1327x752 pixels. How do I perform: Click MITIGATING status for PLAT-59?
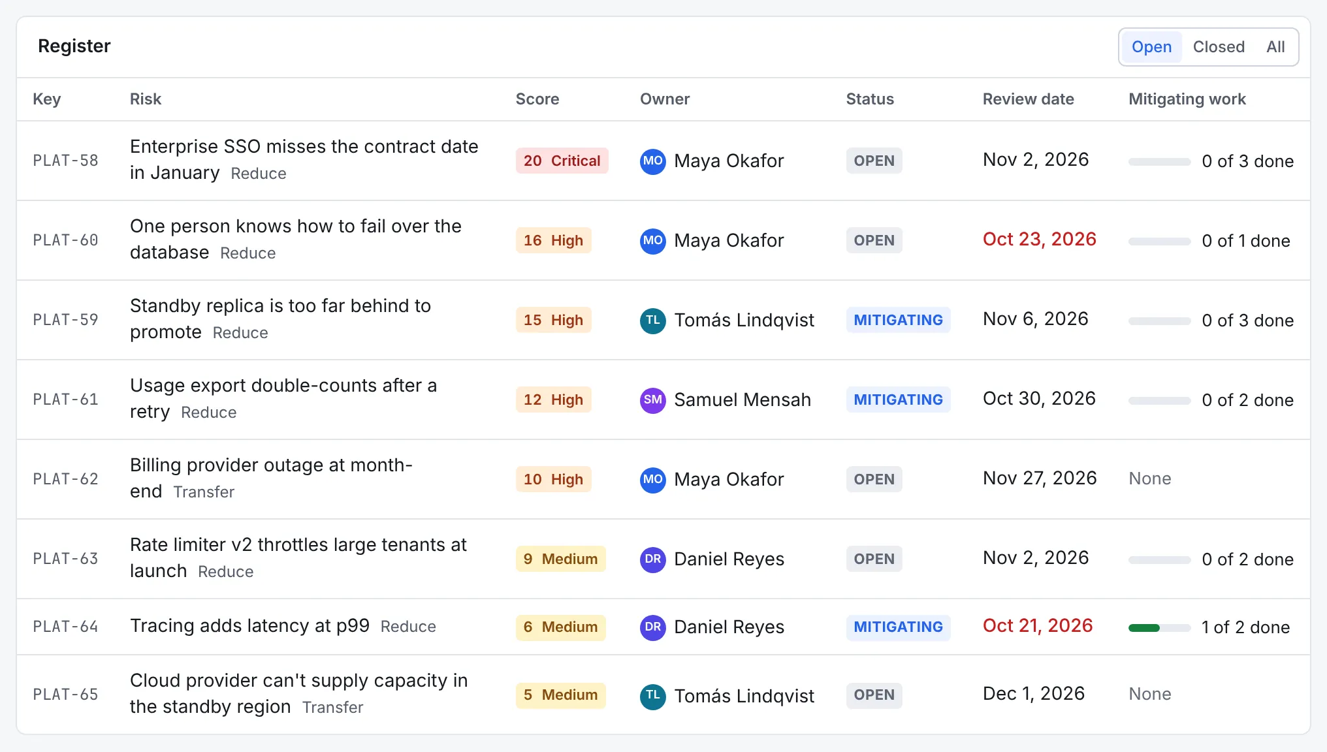click(x=898, y=320)
